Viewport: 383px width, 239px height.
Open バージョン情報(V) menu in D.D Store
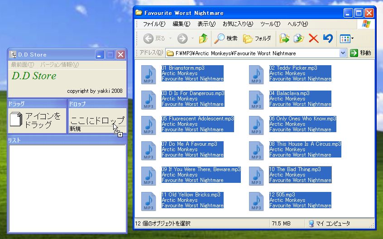point(60,65)
